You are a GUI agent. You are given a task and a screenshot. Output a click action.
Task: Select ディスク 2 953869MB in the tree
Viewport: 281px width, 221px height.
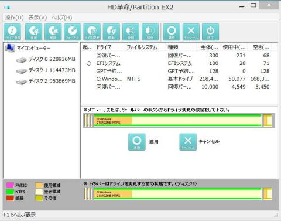tap(46, 81)
